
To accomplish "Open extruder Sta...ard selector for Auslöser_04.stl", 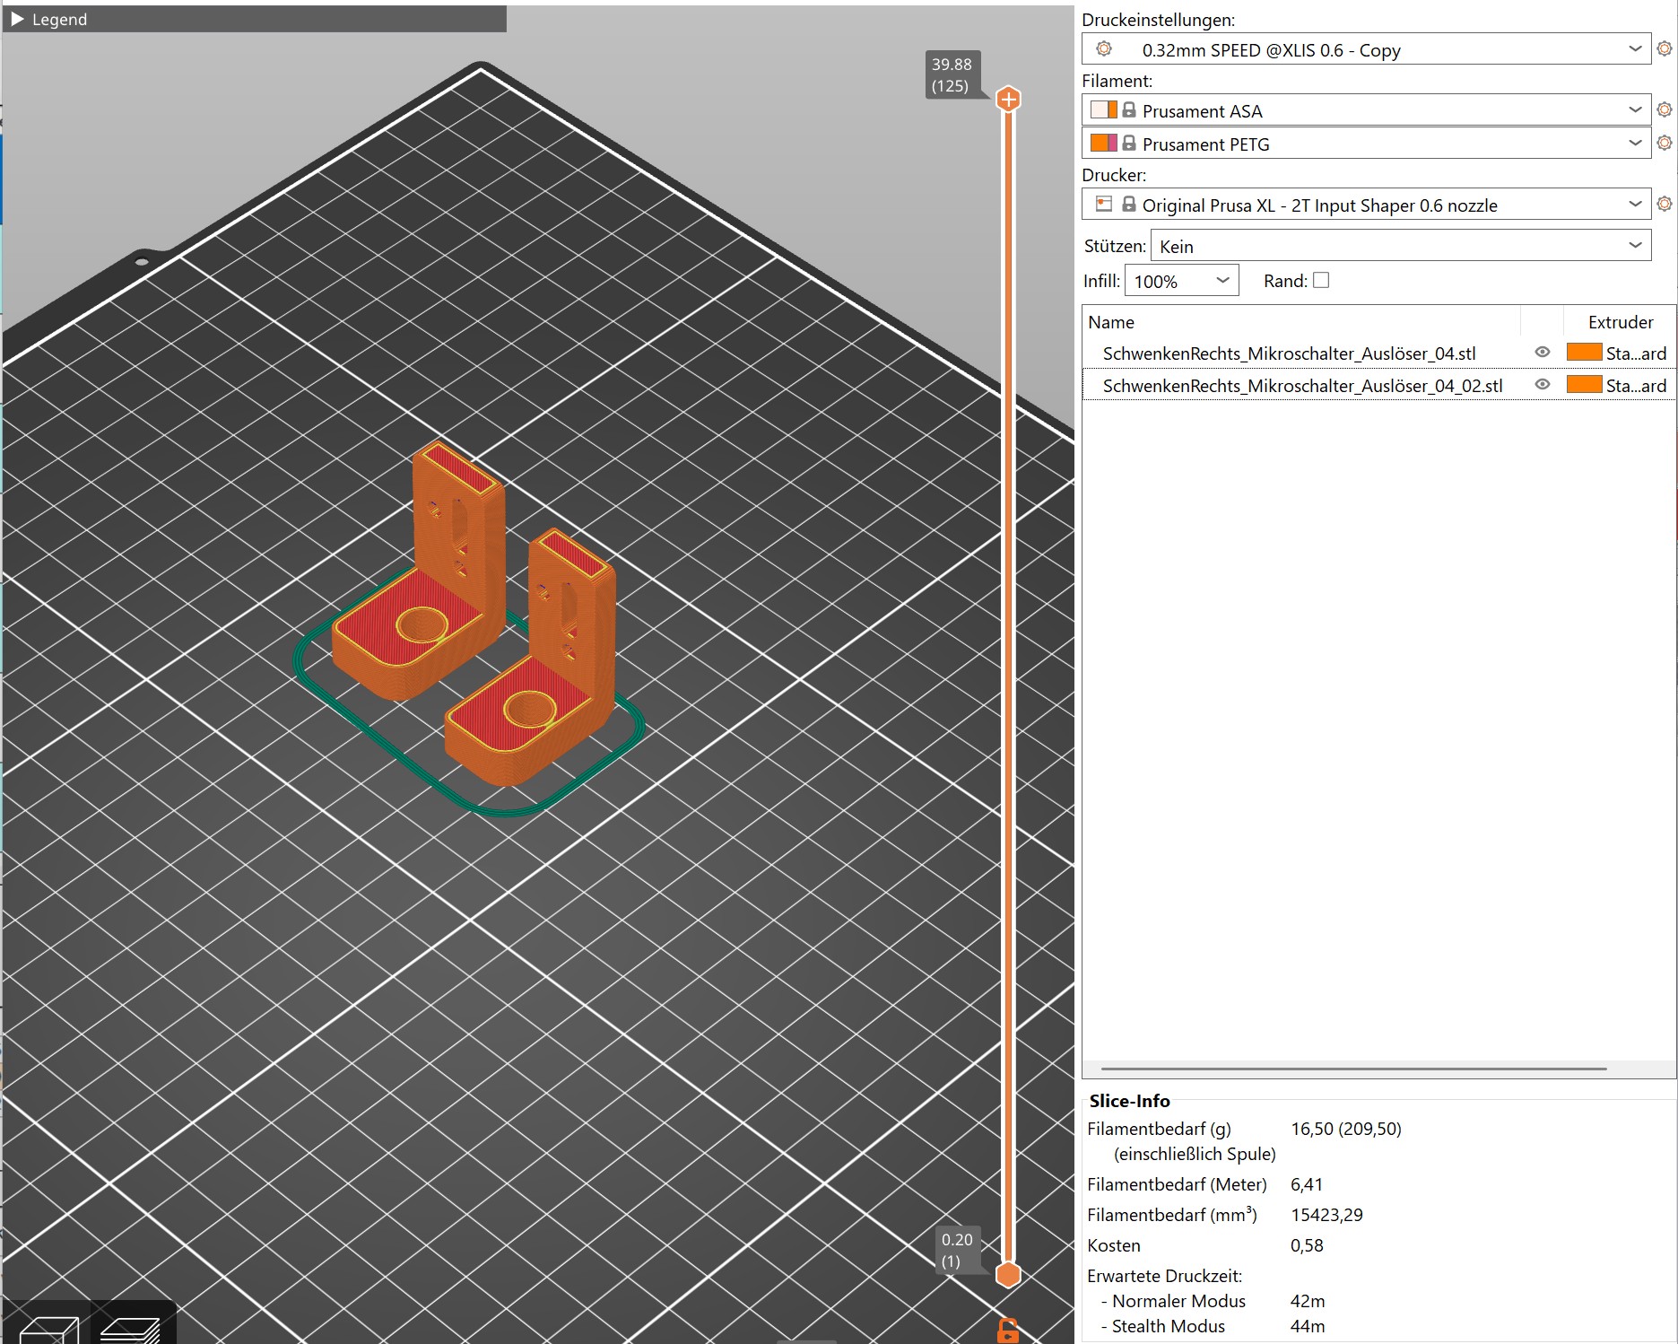I will 1636,353.
